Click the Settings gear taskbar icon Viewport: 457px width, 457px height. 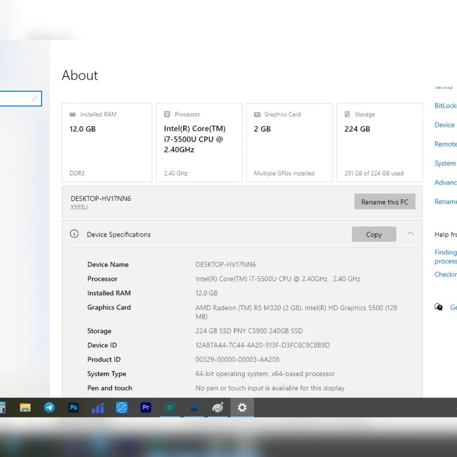pyautogui.click(x=242, y=407)
